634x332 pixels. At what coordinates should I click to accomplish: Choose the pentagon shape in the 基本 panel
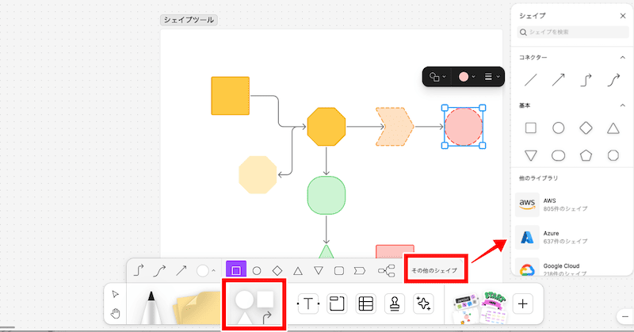[586, 155]
